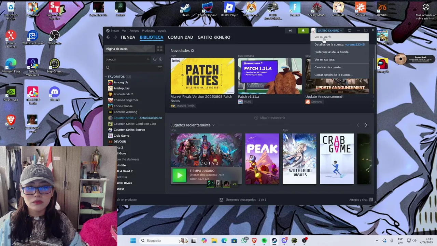Select the Discord desktop shortcut
The width and height of the screenshot is (437, 246).
pos(54,94)
